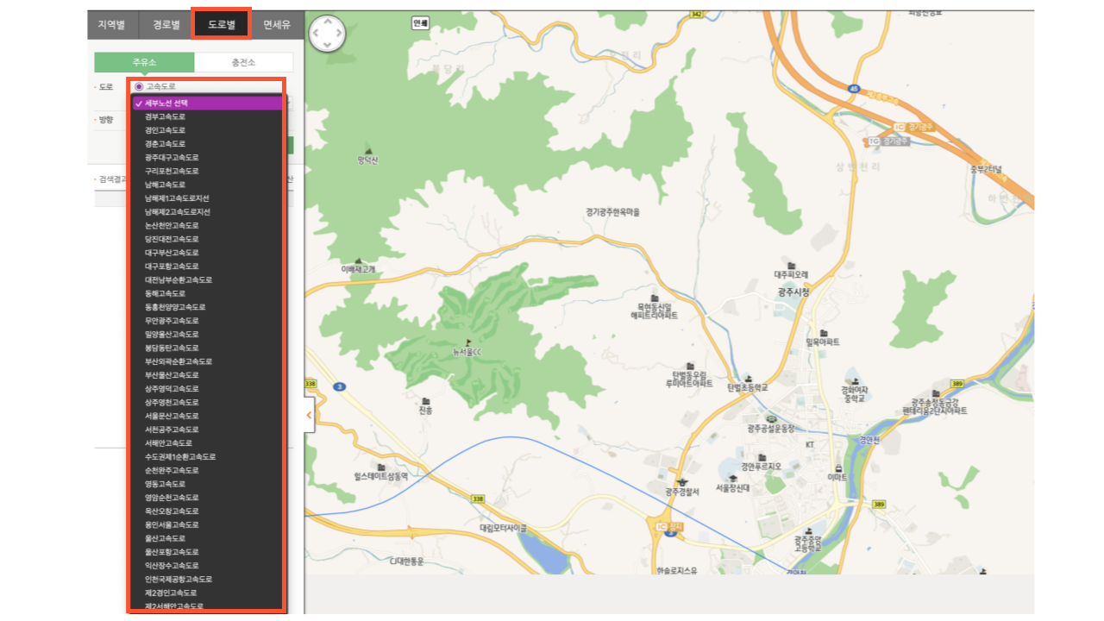The image size is (1104, 621).
Task: Click the route 342 shield at top
Action: [696, 14]
